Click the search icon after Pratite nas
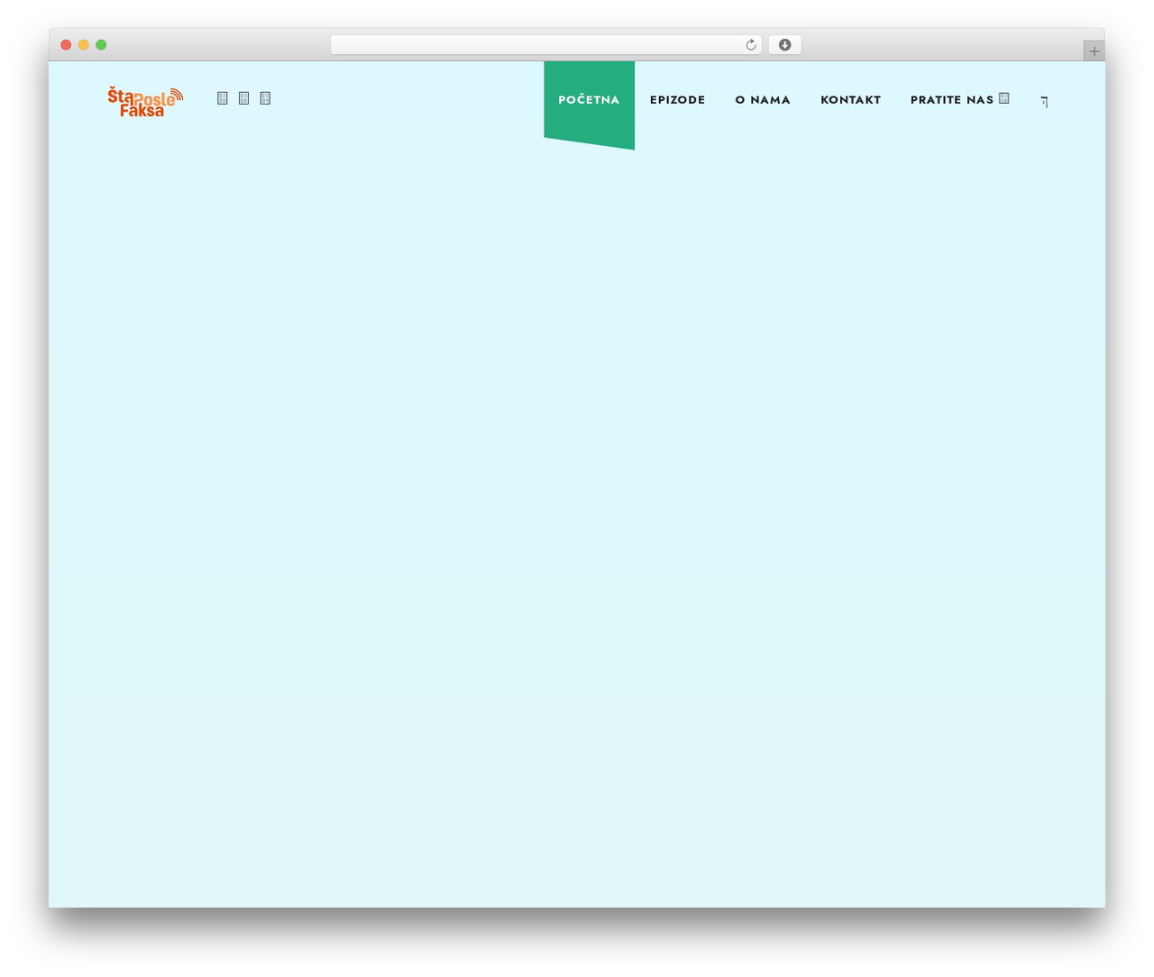The image size is (1154, 977). coord(1044,102)
